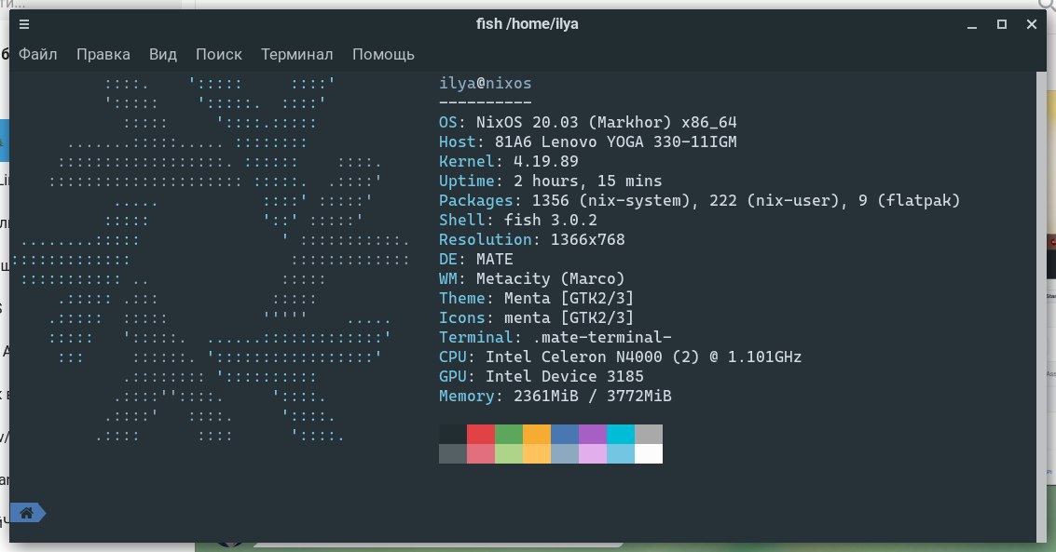The width and height of the screenshot is (1056, 552).
Task: Click the NixOS ASCII art logo
Action: [x=212, y=259]
